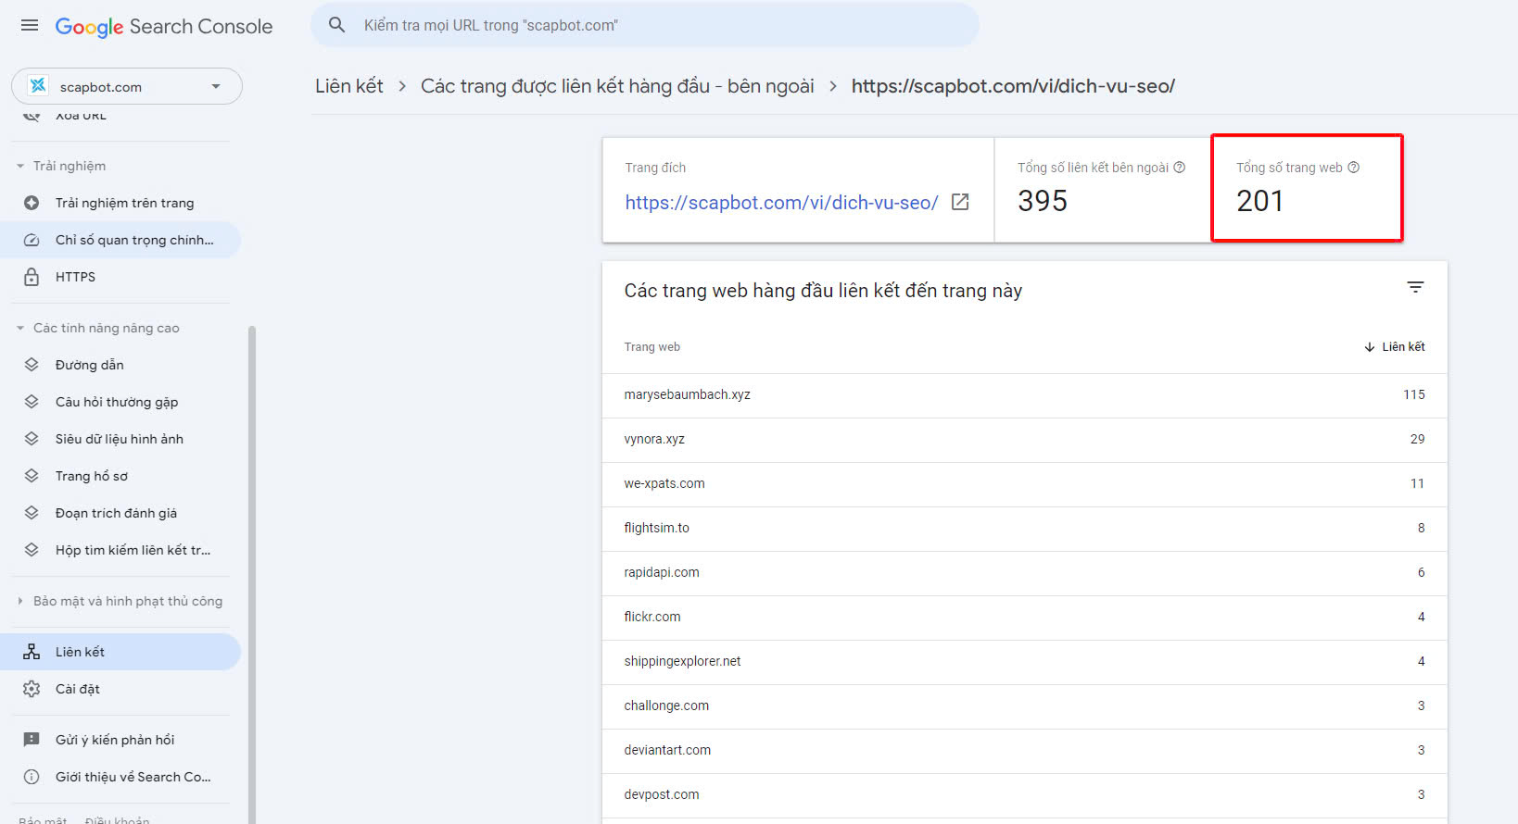Open Trải nghiệm trên trang report
The height and width of the screenshot is (824, 1518).
[x=120, y=203]
